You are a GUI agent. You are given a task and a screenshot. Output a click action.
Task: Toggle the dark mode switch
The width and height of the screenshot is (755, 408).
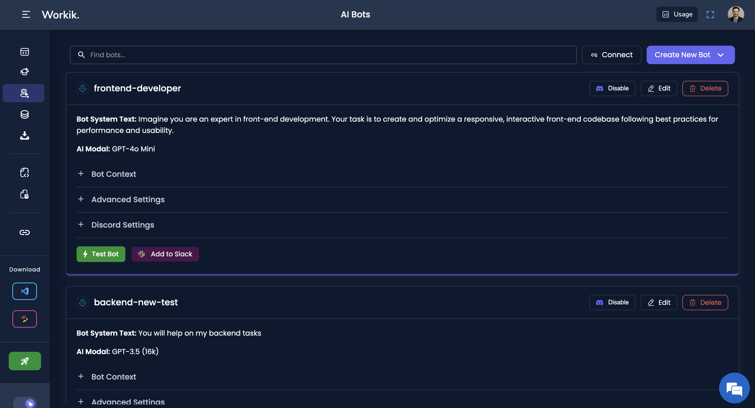[x=25, y=403]
